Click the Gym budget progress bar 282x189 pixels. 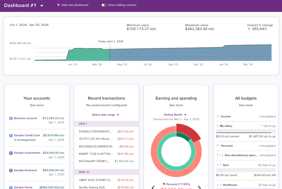click(246, 170)
